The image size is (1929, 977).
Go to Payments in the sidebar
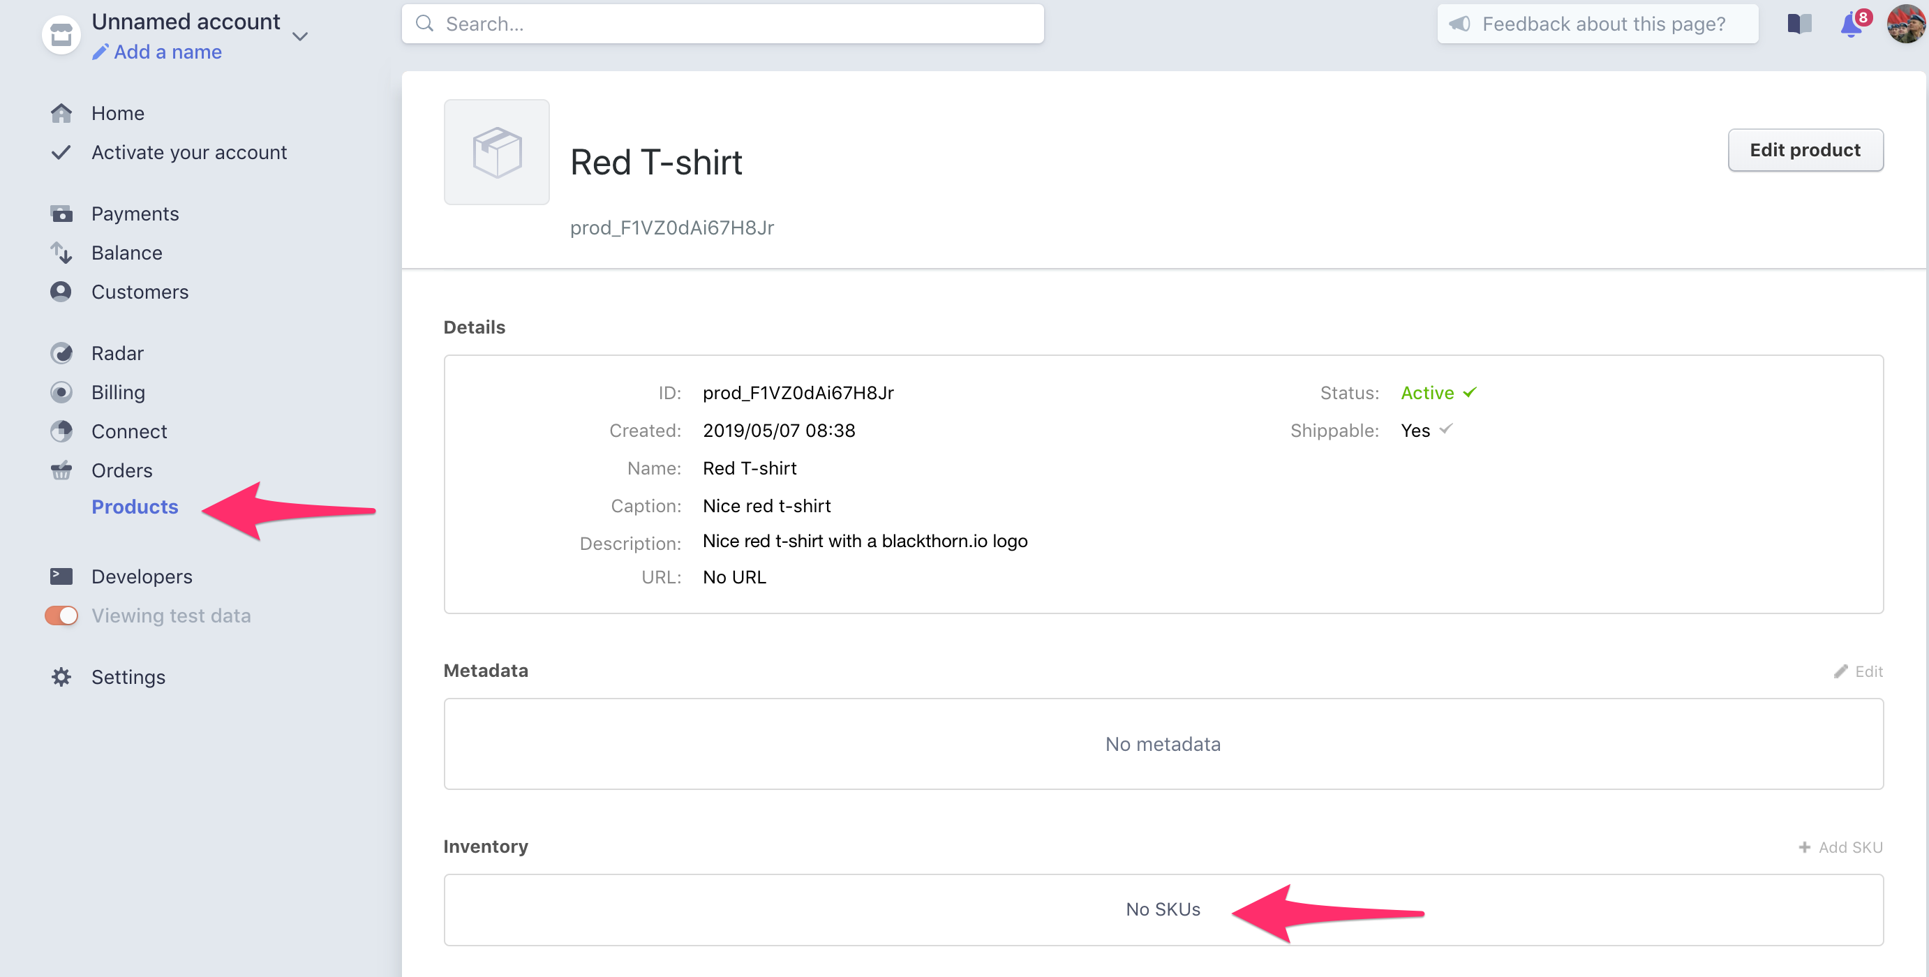click(x=135, y=214)
